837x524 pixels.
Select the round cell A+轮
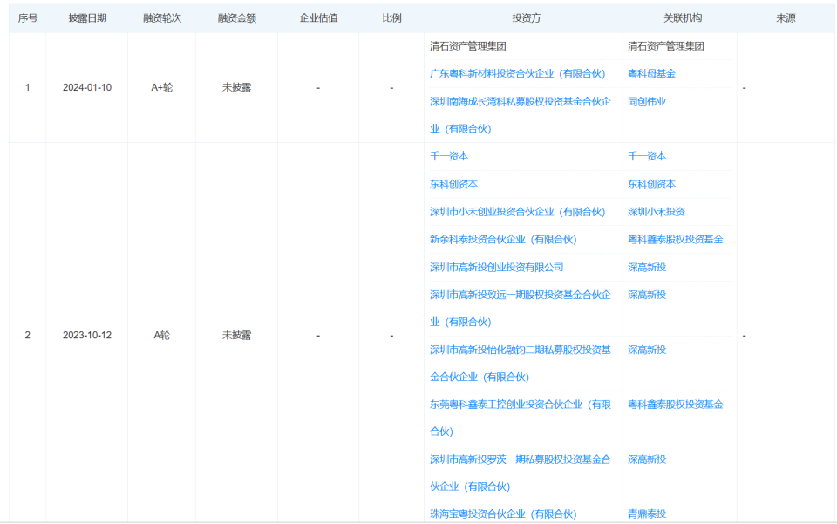click(162, 87)
